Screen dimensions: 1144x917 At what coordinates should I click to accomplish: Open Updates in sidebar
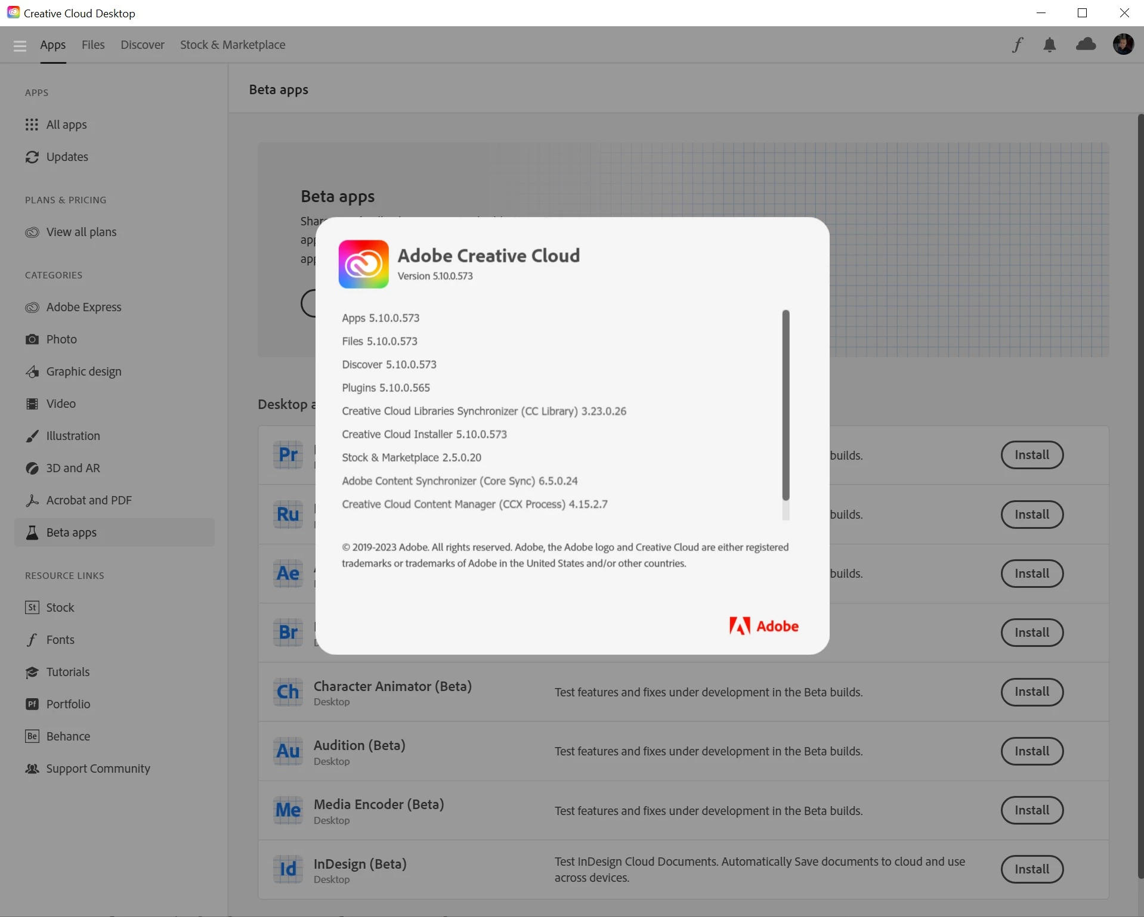point(115,157)
